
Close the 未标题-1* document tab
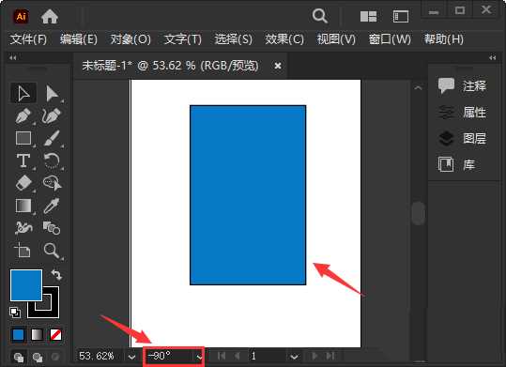point(278,66)
